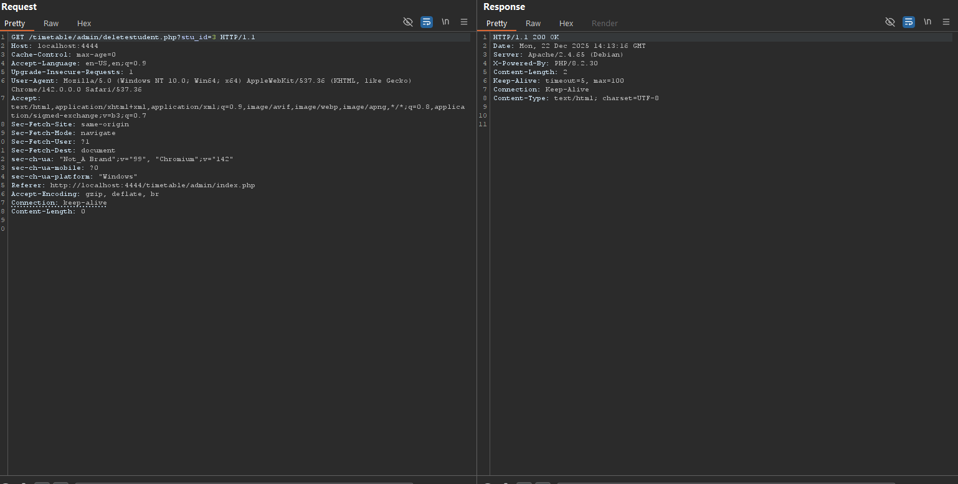Open the Response Render tab
The width and height of the screenshot is (958, 484).
[604, 24]
